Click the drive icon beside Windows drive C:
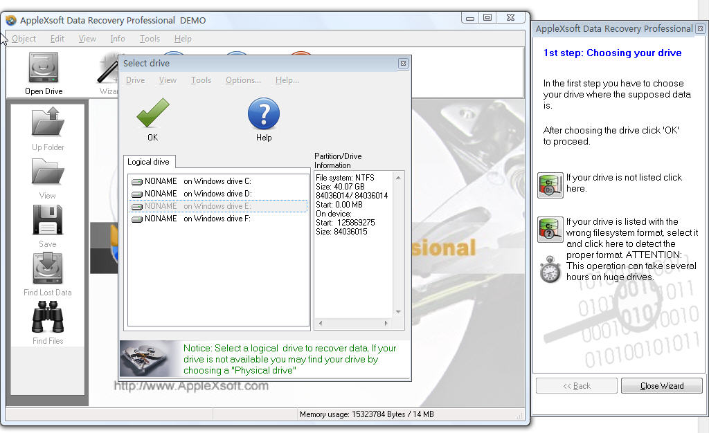The width and height of the screenshot is (709, 433). pos(137,182)
